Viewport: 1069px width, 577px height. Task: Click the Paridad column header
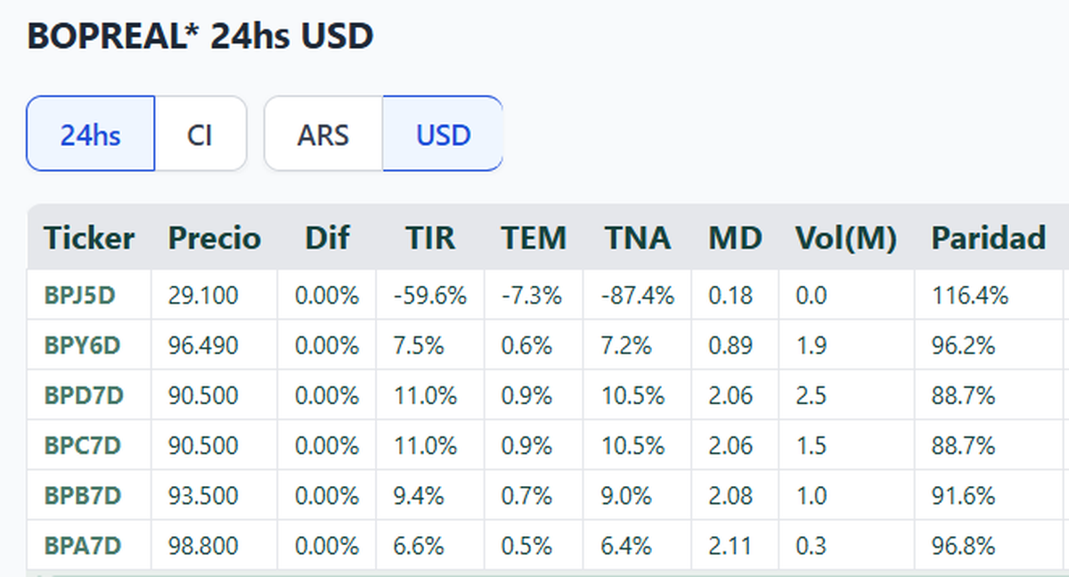988,238
